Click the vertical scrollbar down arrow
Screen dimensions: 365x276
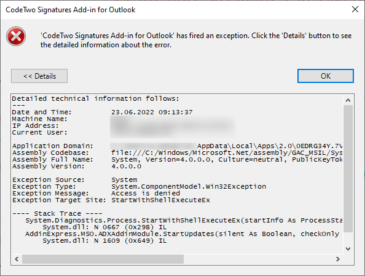[348, 249]
